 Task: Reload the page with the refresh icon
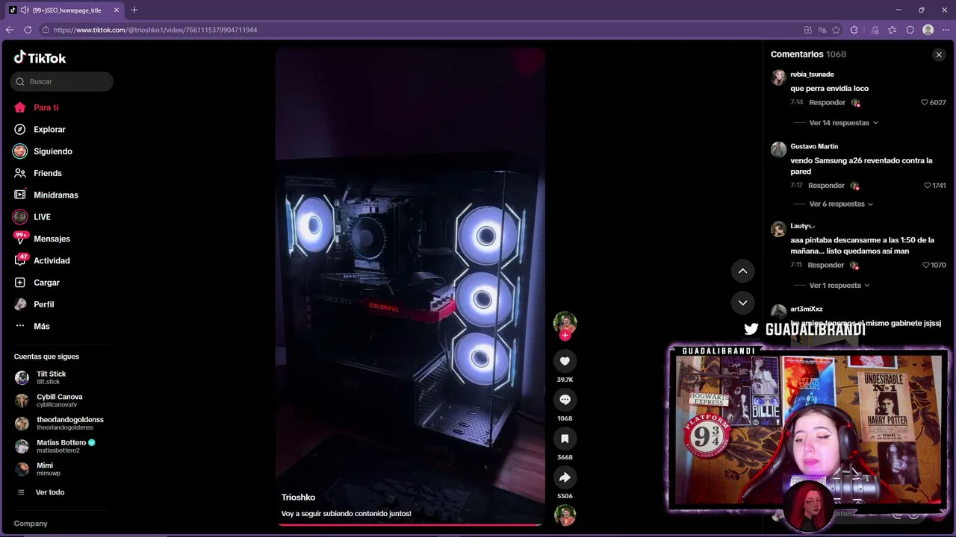click(x=28, y=30)
